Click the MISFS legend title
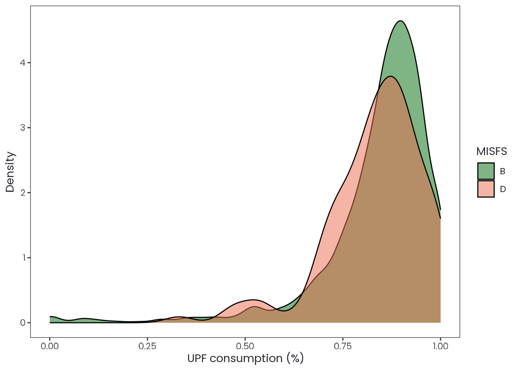Image resolution: width=520 pixels, height=371 pixels. pyautogui.click(x=492, y=151)
